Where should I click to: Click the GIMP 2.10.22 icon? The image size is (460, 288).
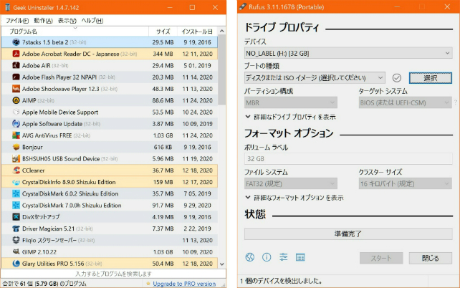point(16,252)
